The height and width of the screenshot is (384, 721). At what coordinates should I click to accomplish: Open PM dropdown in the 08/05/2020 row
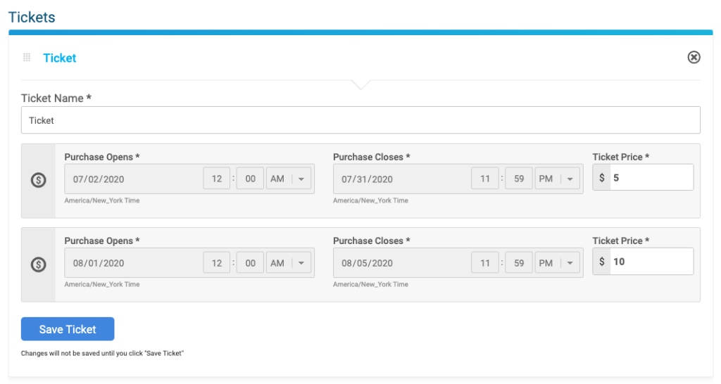tap(558, 263)
